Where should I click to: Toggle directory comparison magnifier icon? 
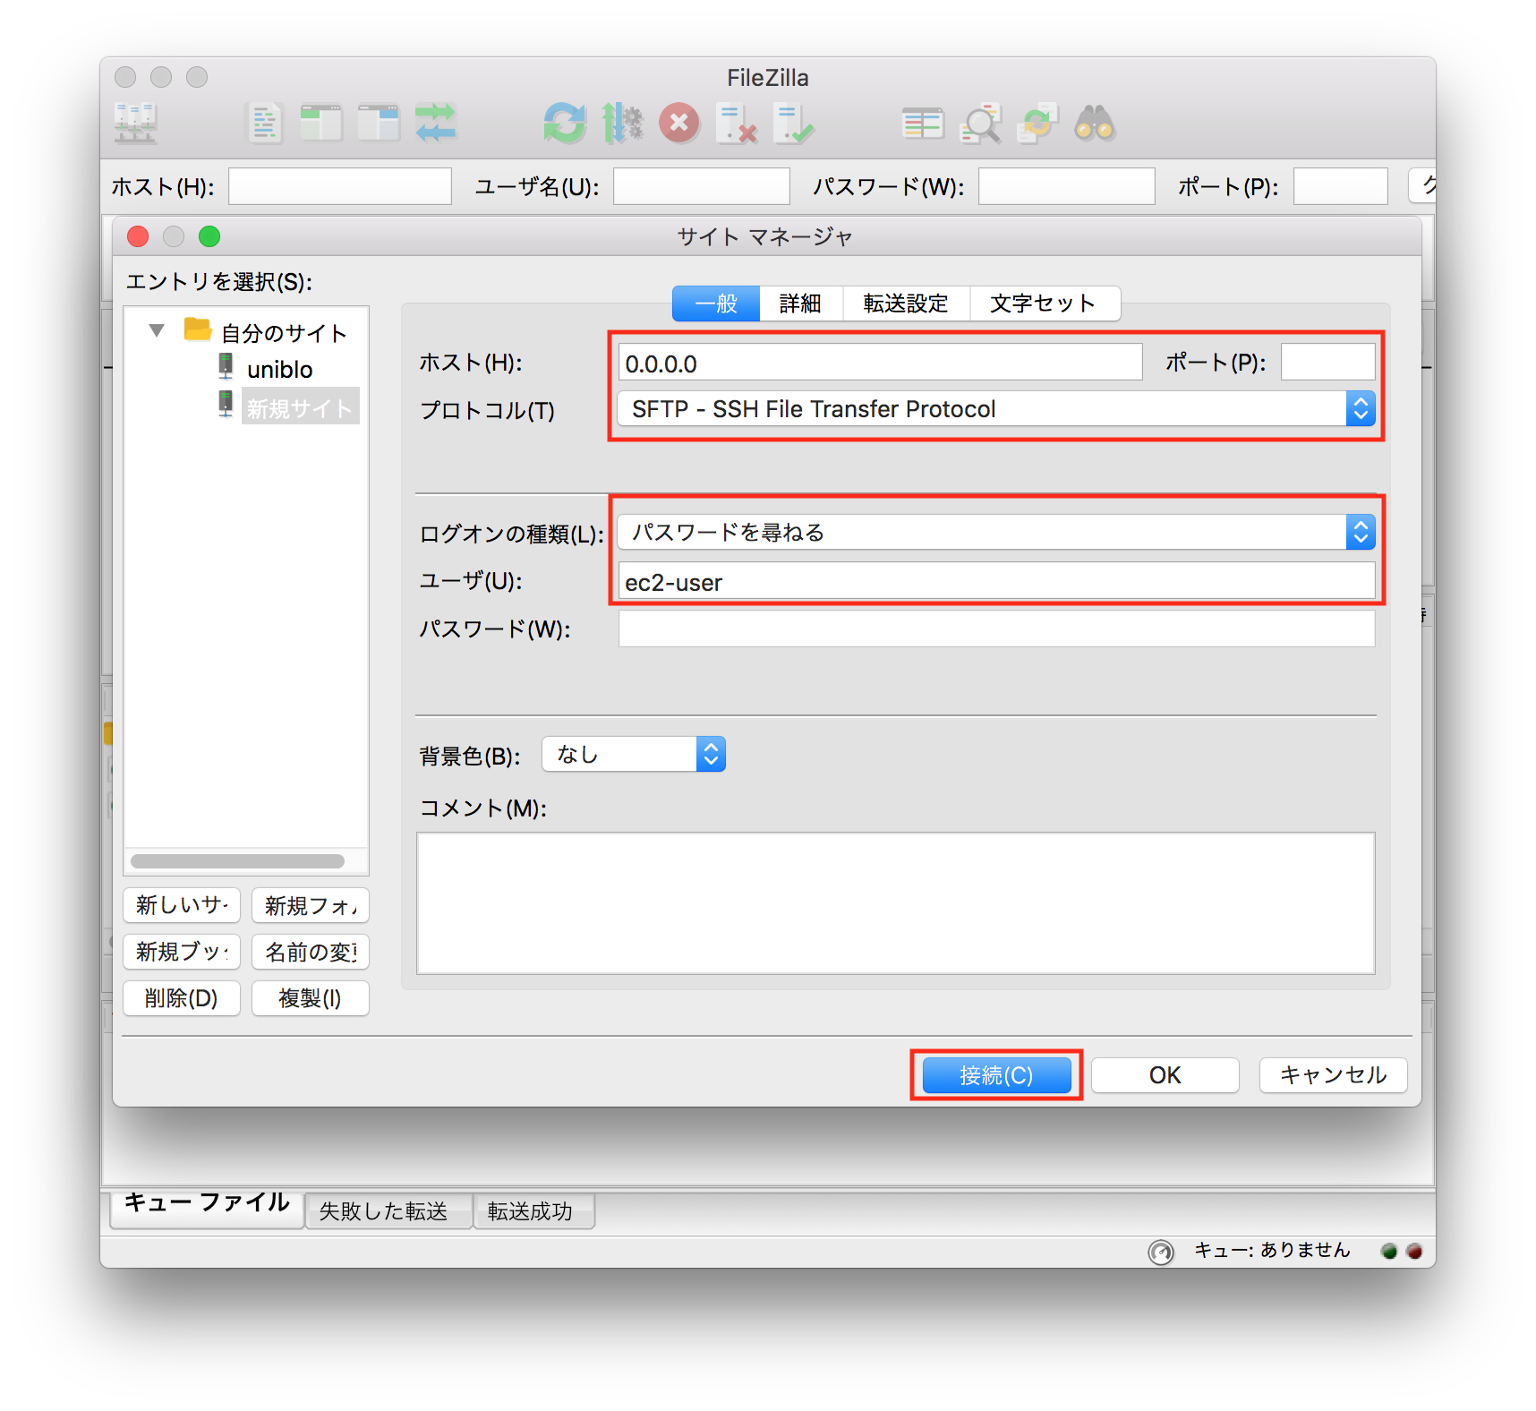(980, 124)
